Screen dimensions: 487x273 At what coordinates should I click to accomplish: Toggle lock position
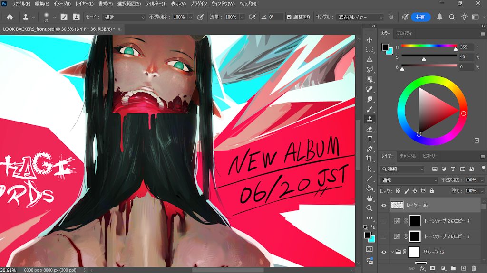415,191
